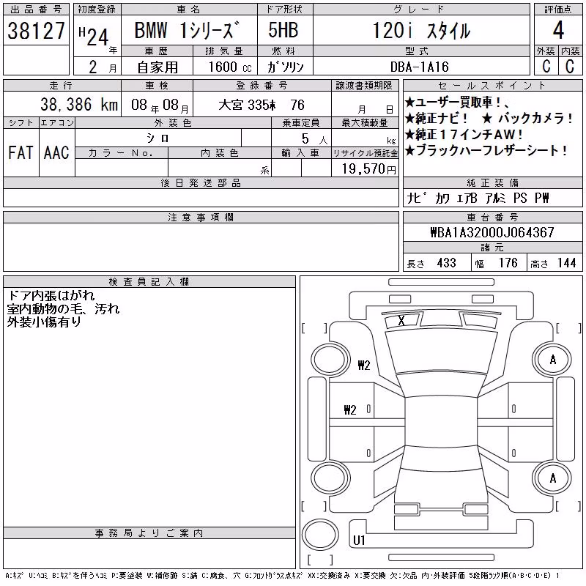Image resolution: width=586 pixels, height=586 pixels.
Task: Select the door shape value 5HB
Action: (x=283, y=30)
